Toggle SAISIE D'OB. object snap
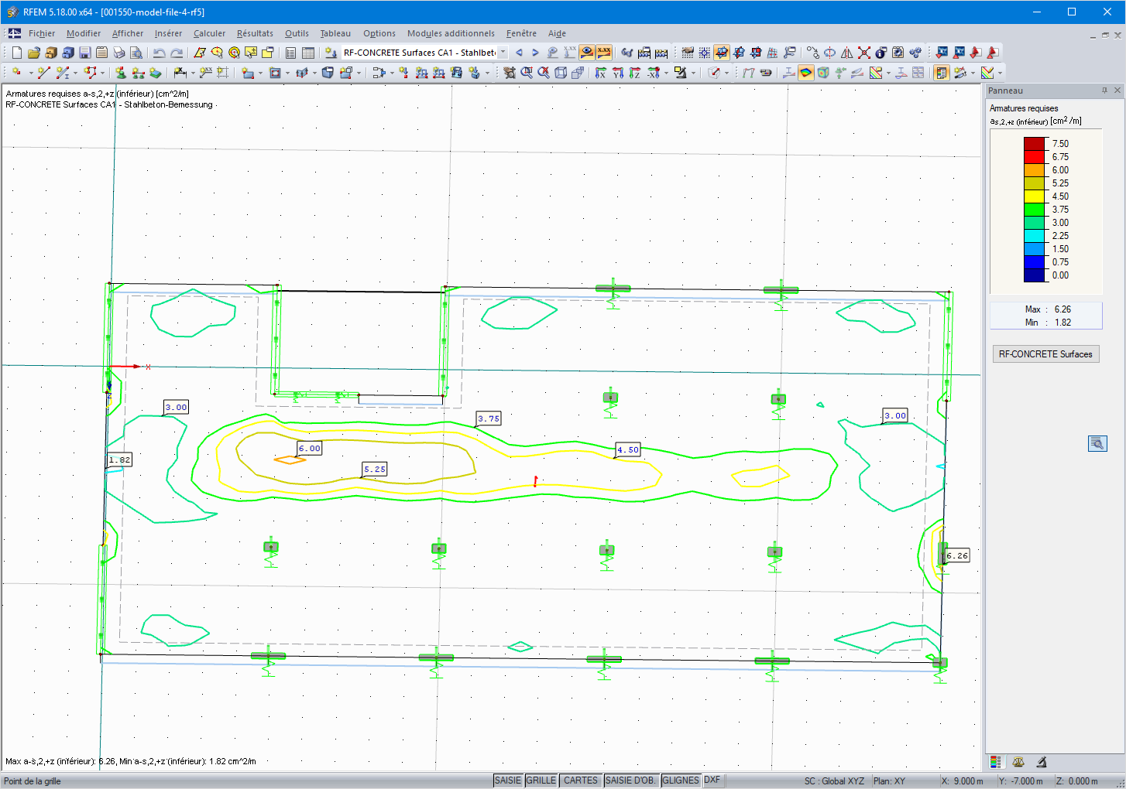1126x789 pixels. coord(630,780)
